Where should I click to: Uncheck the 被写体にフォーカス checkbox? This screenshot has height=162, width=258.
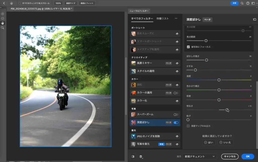click(188, 47)
